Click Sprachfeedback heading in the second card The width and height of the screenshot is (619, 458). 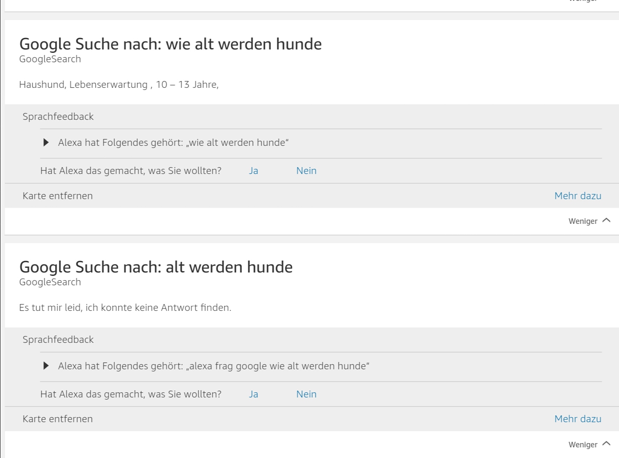pos(58,340)
